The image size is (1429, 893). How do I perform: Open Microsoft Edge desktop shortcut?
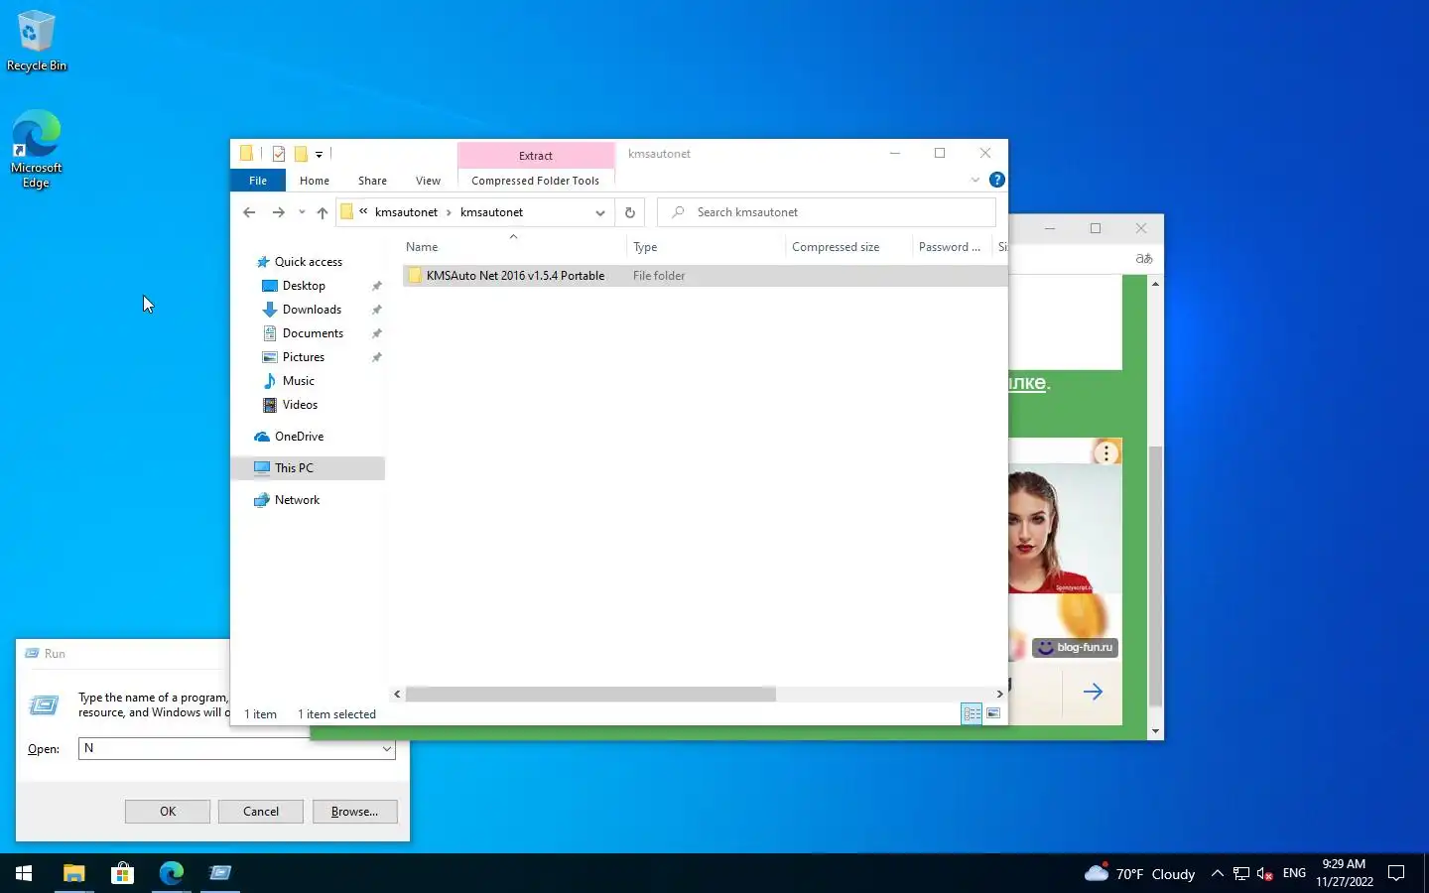tap(36, 148)
